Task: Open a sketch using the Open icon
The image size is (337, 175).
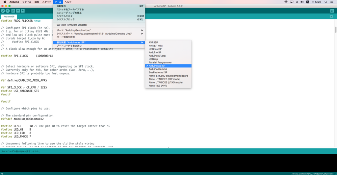Action: [18, 11]
